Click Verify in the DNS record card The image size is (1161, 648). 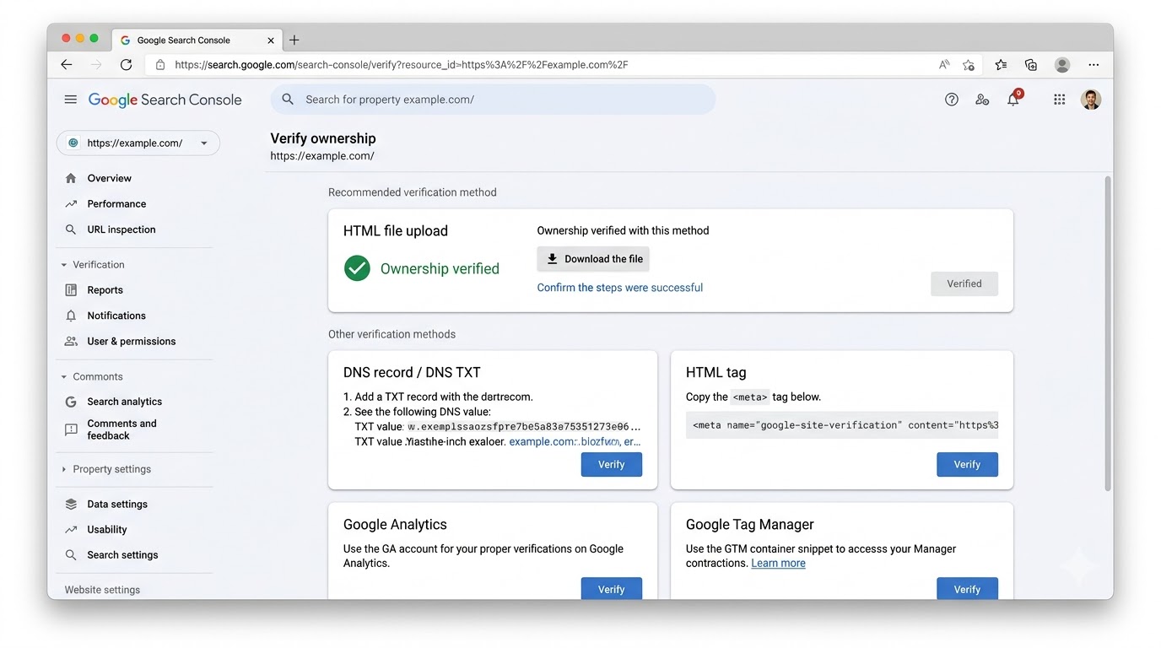(612, 465)
